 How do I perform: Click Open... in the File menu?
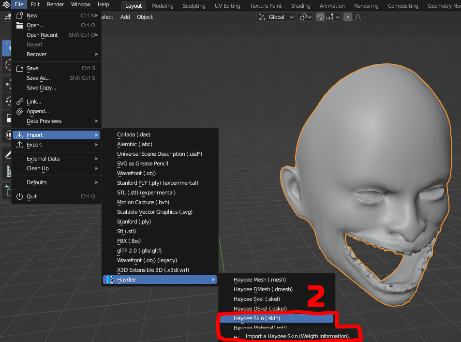pyautogui.click(x=56, y=25)
